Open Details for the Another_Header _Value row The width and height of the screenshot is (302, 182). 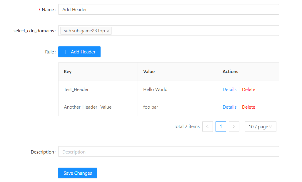[x=229, y=107]
